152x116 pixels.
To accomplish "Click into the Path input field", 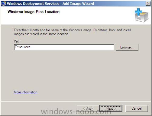I will 64,47.
